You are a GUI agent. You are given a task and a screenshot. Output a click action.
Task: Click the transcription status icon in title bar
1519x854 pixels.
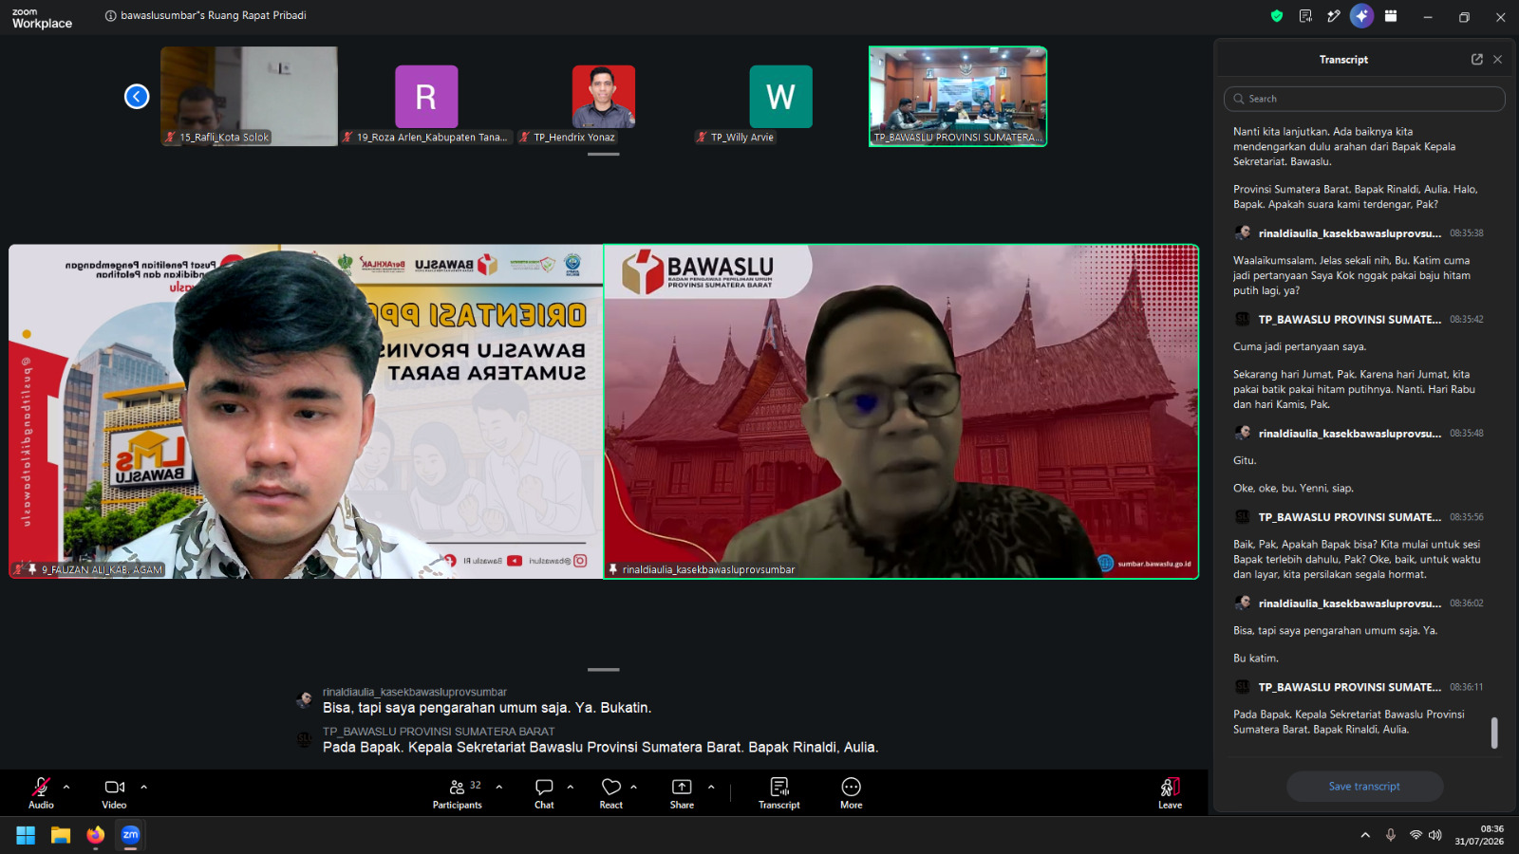(1305, 16)
